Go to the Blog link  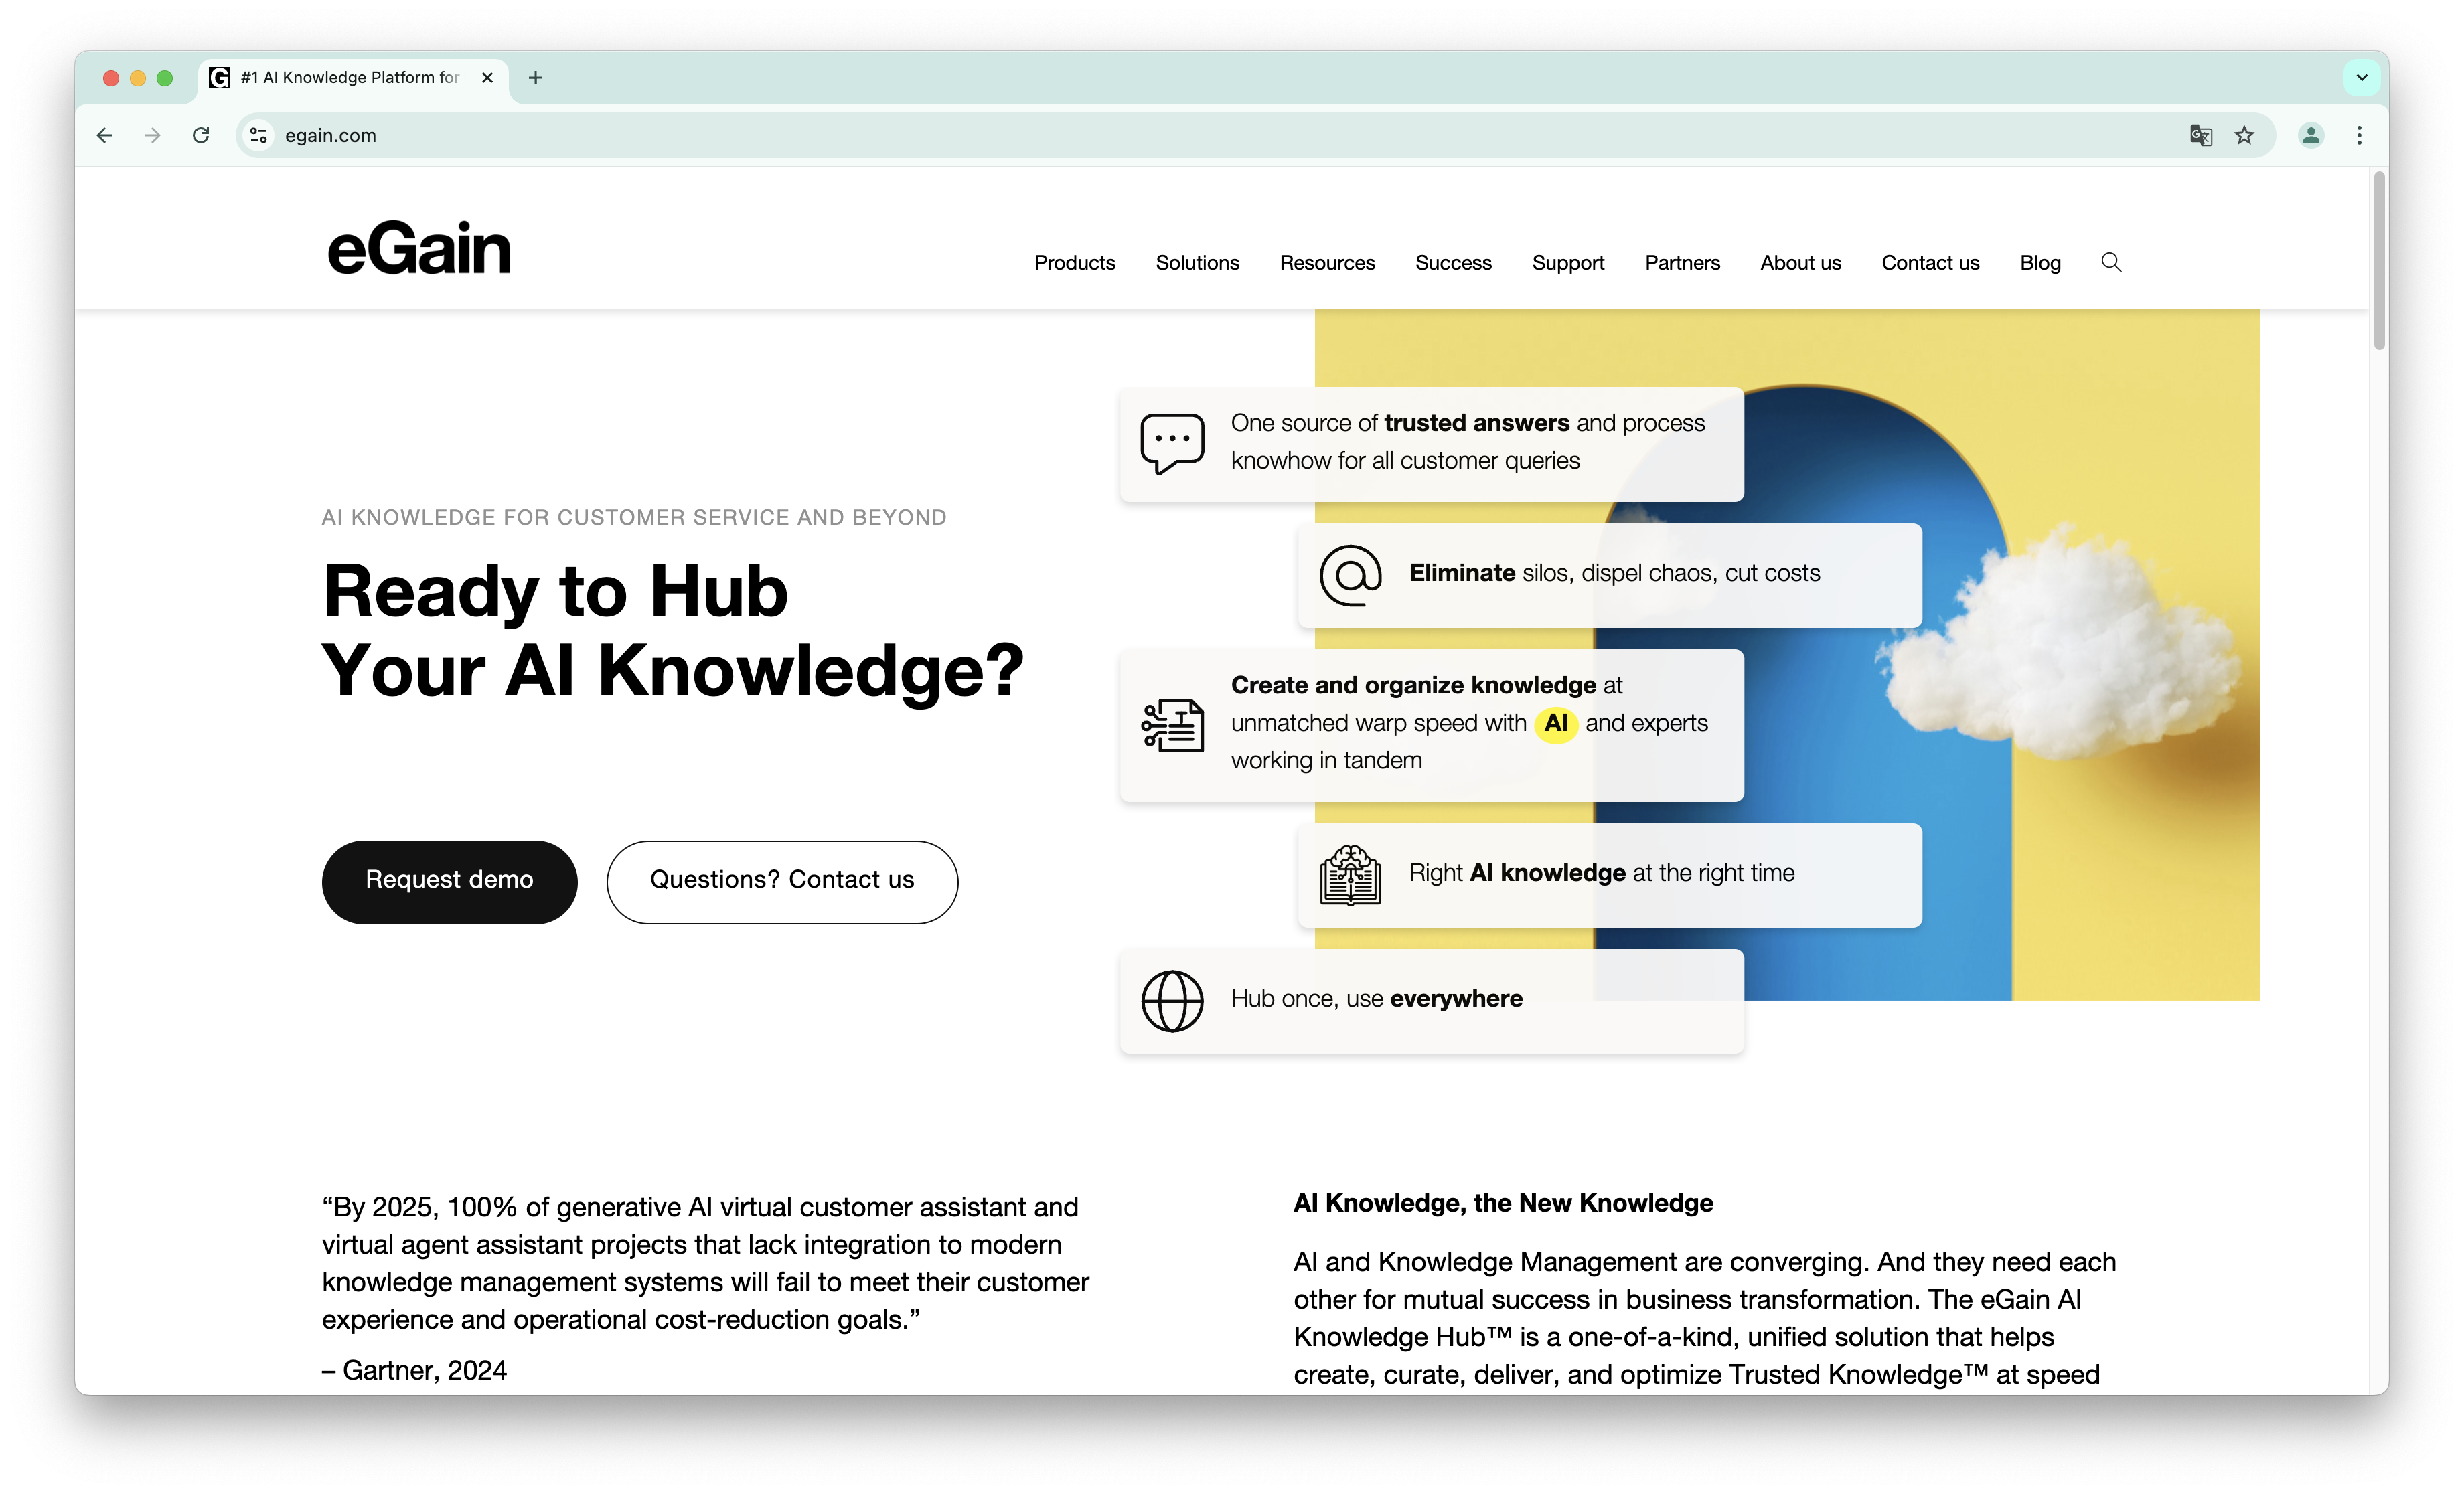coord(2040,263)
